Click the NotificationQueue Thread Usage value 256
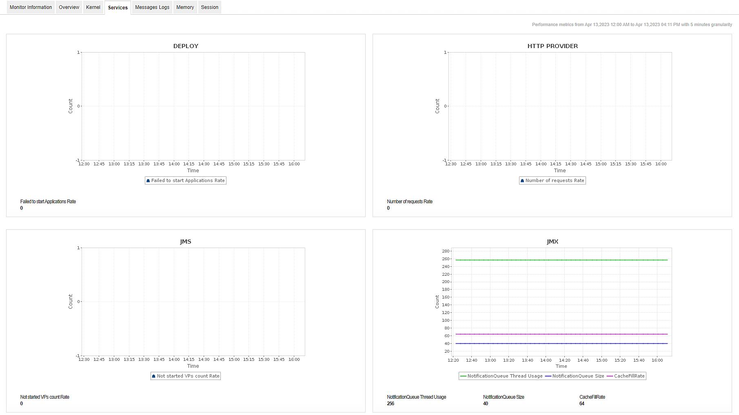This screenshot has height=415, width=739. [x=390, y=403]
